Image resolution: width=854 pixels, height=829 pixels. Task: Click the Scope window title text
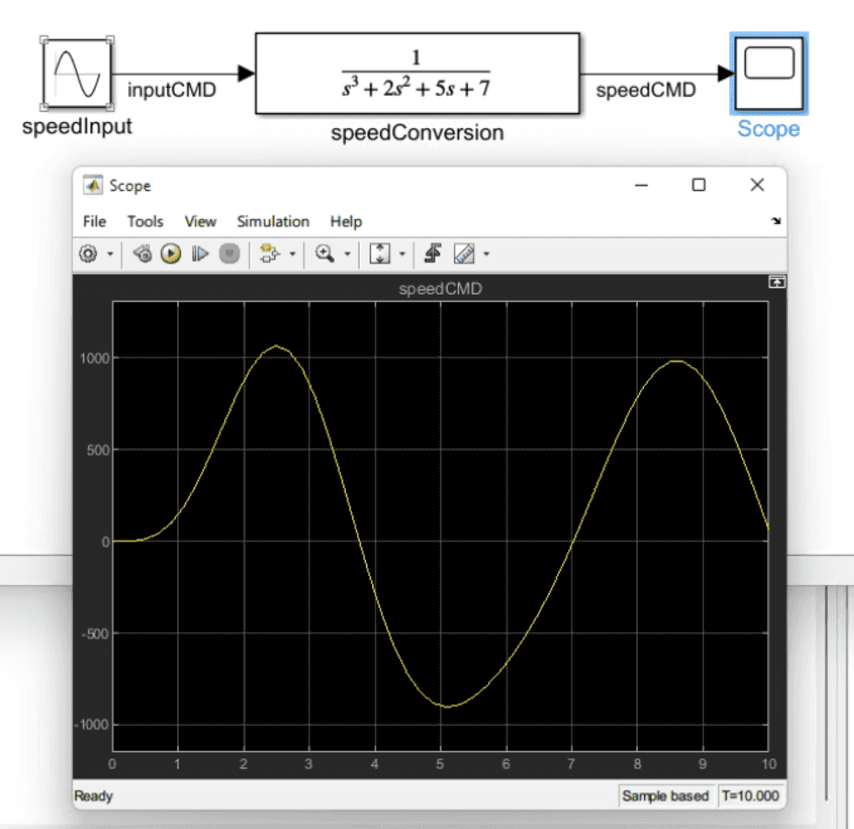pyautogui.click(x=130, y=186)
